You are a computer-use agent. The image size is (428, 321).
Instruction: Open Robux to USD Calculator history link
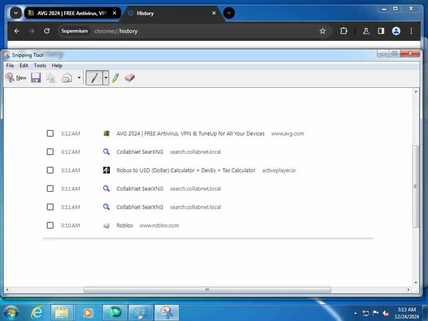point(186,171)
